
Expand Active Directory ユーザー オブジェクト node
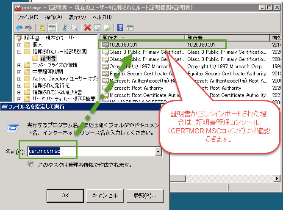pos(19,79)
